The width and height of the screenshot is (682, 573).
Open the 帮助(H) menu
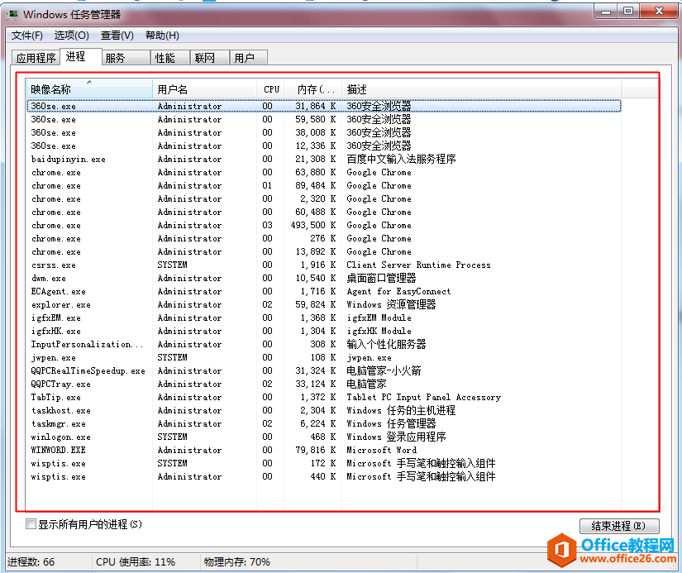coord(162,36)
